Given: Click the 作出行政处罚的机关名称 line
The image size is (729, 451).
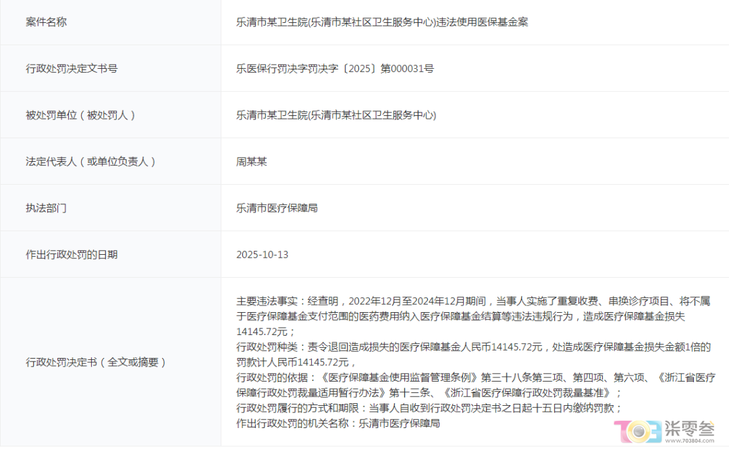Looking at the screenshot, I should click(x=338, y=423).
